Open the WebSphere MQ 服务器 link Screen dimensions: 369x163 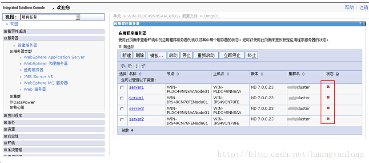[x=46, y=83]
